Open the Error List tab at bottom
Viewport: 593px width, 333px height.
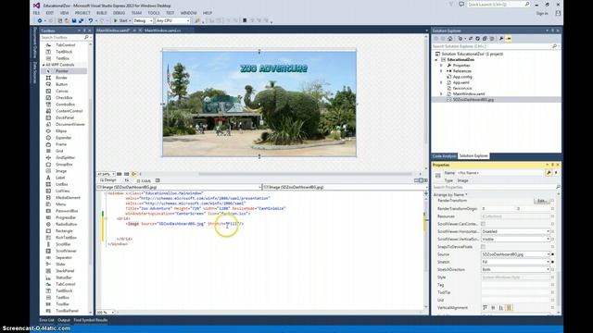click(46, 320)
